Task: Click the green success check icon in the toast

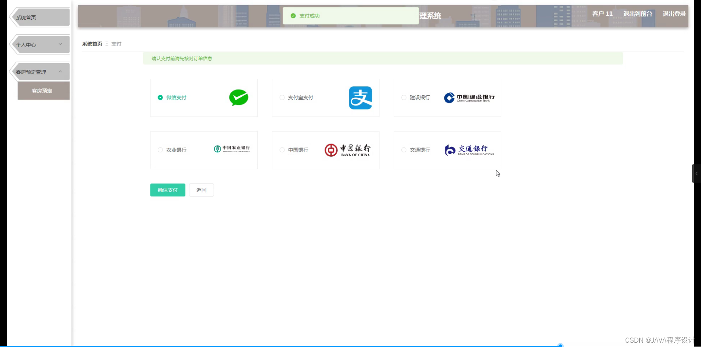Action: tap(293, 16)
